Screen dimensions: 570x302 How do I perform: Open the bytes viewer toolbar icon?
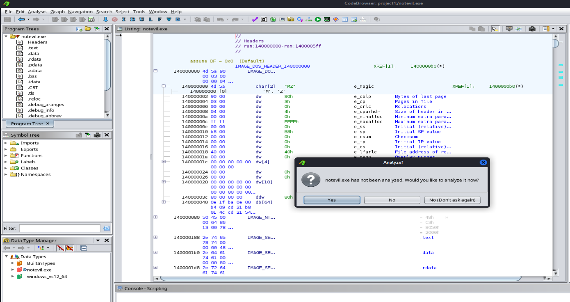click(264, 19)
